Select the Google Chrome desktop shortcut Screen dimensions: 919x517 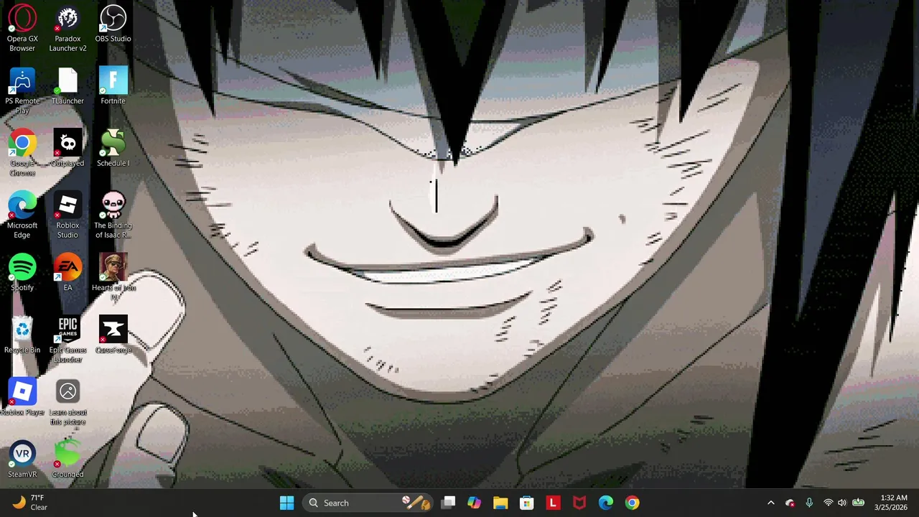tap(22, 153)
